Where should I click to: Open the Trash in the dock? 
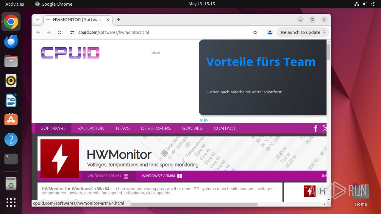pyautogui.click(x=11, y=184)
